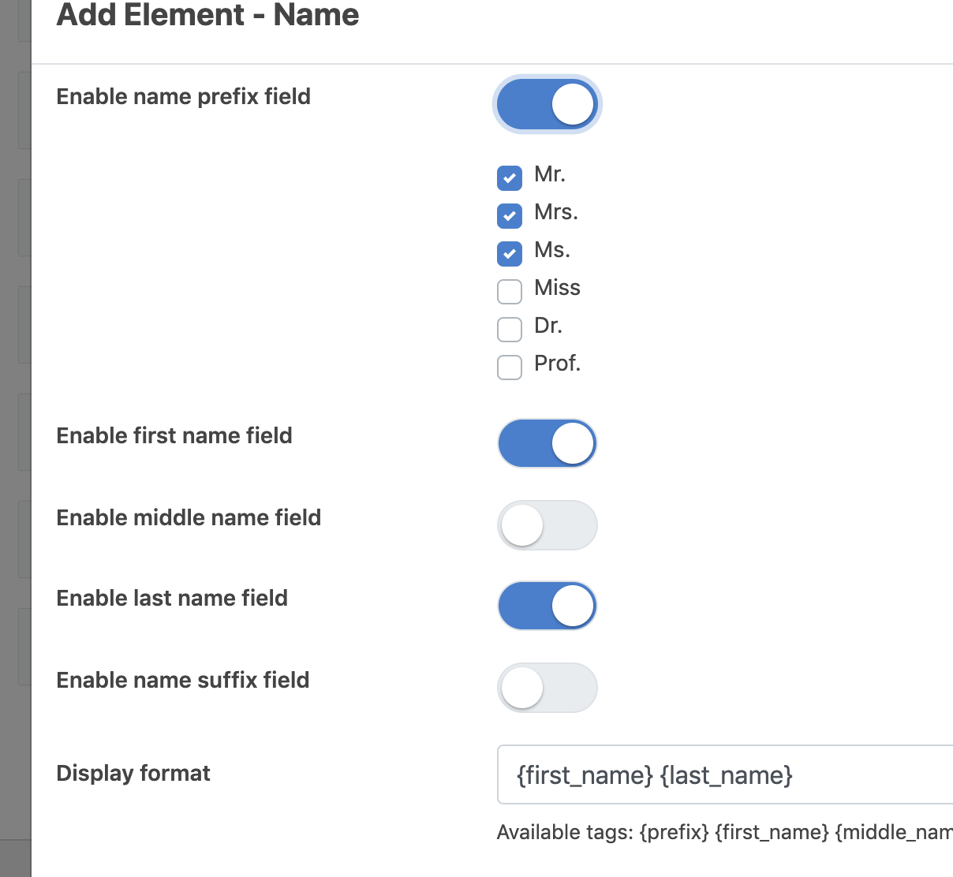
Task: Click the 'Add Element - Name' heading
Action: (207, 16)
